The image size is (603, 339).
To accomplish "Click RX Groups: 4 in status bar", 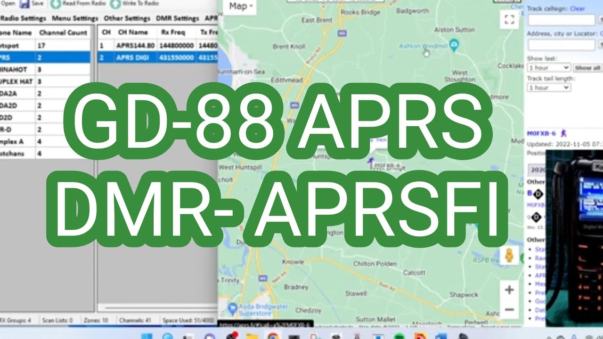I will [16, 320].
